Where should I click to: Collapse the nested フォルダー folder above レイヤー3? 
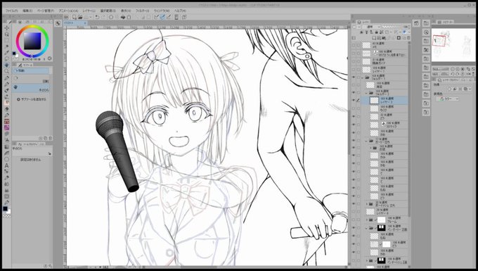pyautogui.click(x=367, y=92)
